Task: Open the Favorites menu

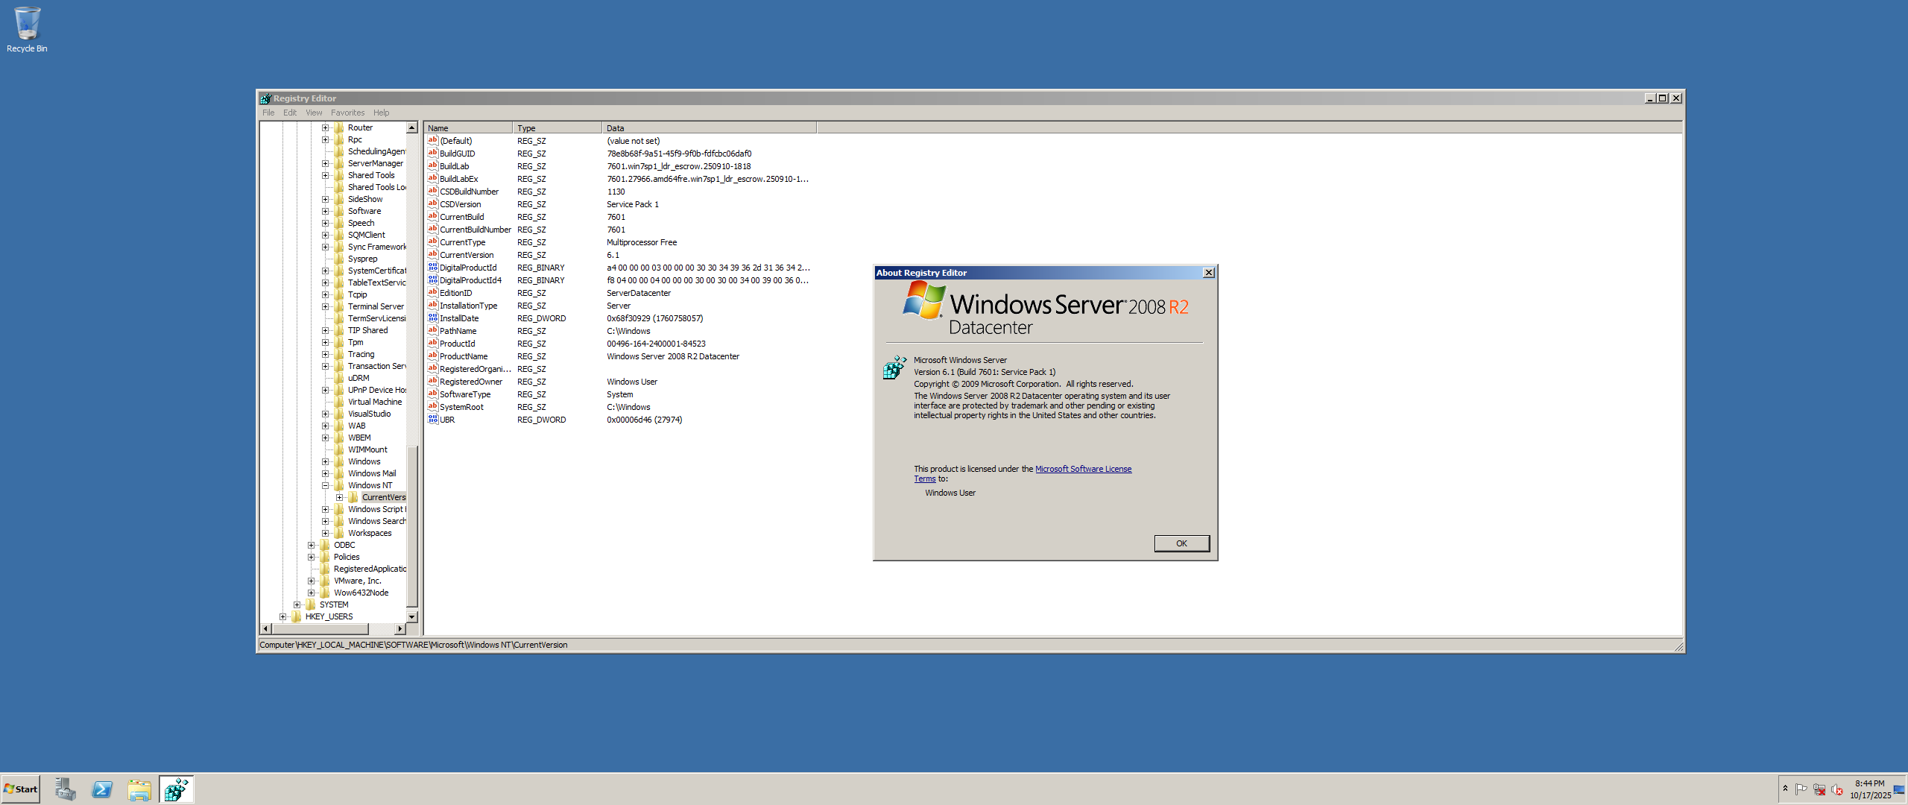Action: (347, 113)
